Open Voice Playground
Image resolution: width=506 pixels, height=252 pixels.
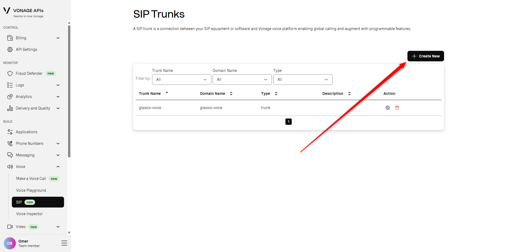point(31,190)
